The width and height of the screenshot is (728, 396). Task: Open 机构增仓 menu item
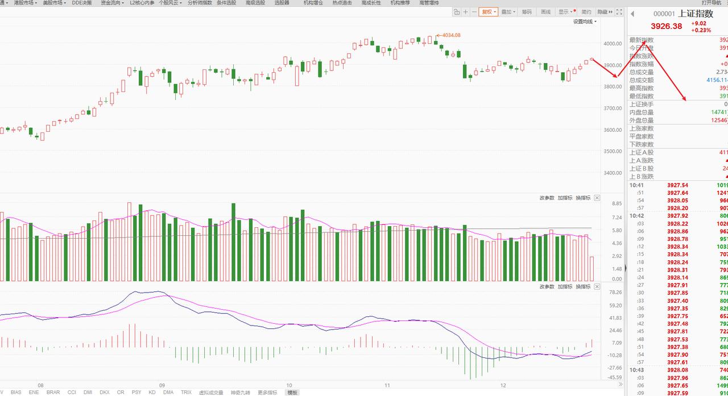313,3
